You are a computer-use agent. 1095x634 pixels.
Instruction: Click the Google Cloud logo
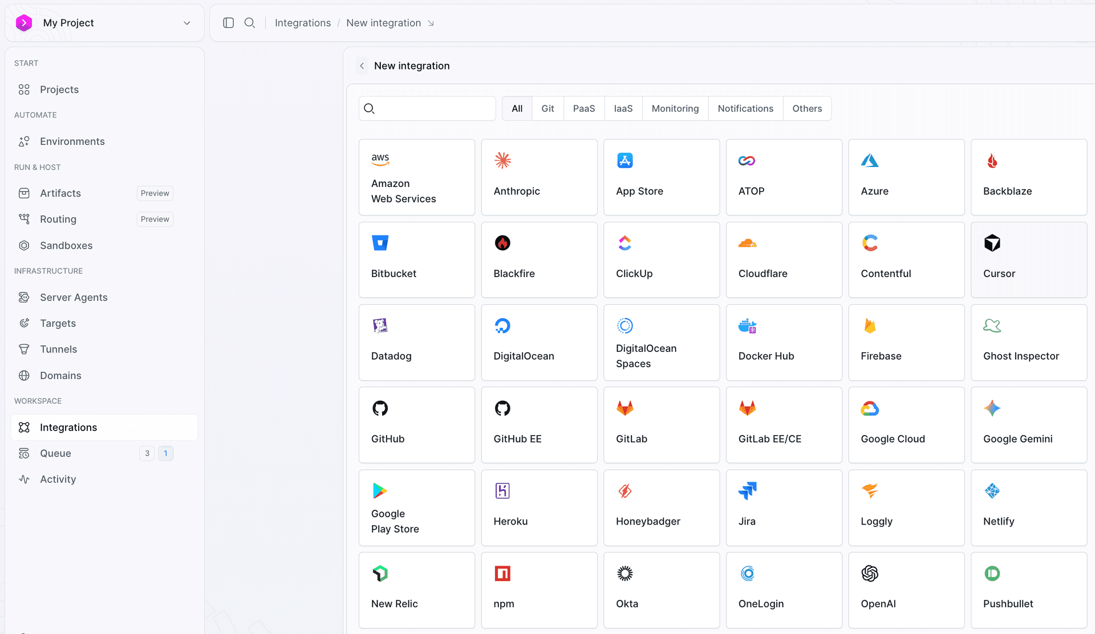tap(870, 408)
